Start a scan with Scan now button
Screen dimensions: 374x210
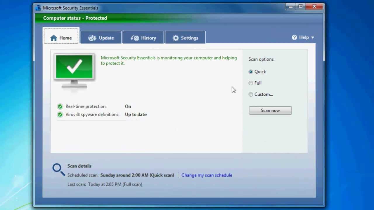coord(270,111)
